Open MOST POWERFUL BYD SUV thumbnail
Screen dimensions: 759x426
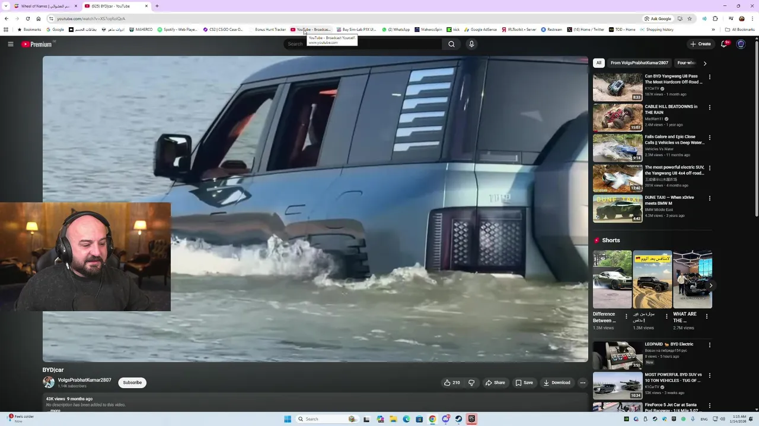tap(618, 385)
